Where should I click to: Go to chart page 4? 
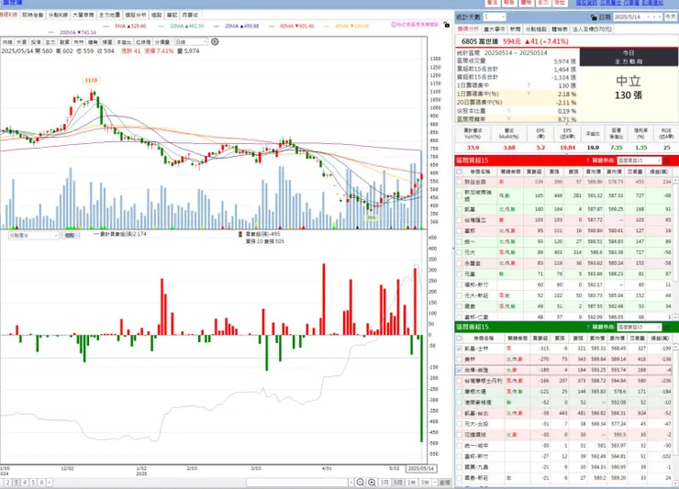(x=25, y=482)
